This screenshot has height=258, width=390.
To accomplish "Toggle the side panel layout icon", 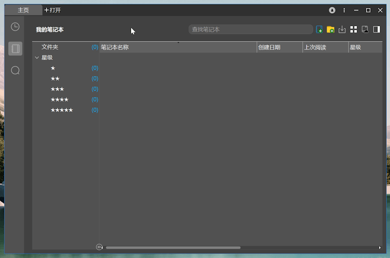I will click(376, 29).
